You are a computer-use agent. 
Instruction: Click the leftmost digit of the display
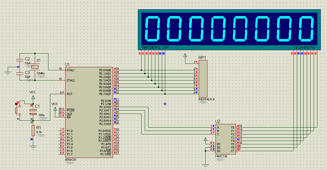(x=152, y=29)
